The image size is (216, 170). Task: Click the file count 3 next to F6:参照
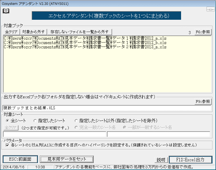190,32
